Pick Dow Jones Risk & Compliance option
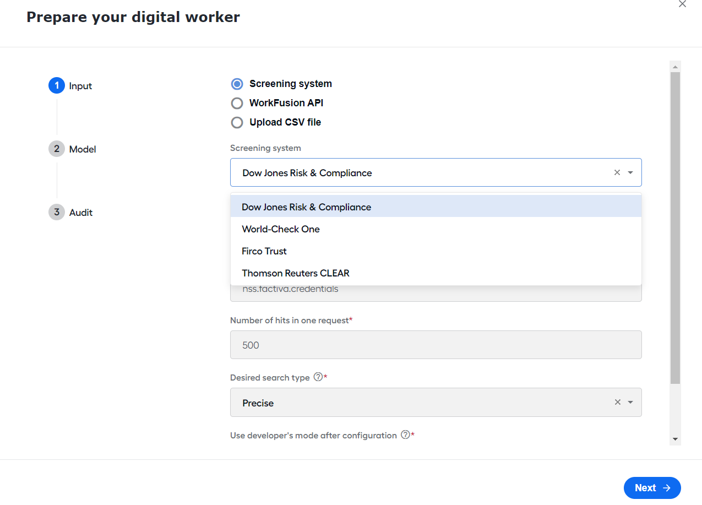Screen dimensions: 702x505 click(436, 207)
